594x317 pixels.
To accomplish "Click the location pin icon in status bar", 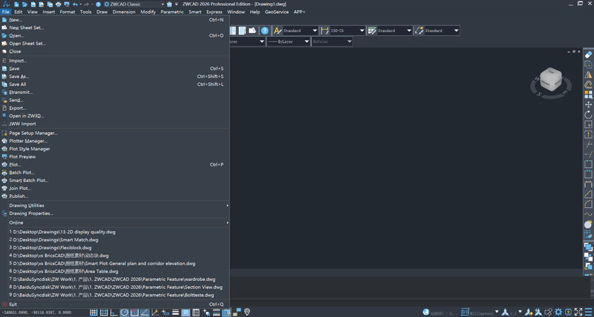I will (247, 312).
